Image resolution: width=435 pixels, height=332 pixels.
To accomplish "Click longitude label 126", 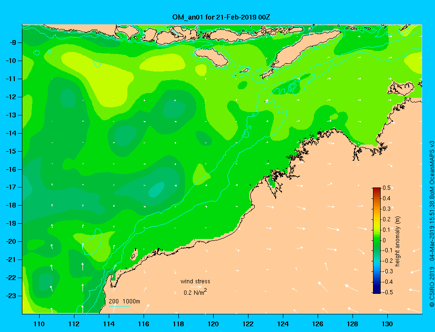I will [x=318, y=324].
